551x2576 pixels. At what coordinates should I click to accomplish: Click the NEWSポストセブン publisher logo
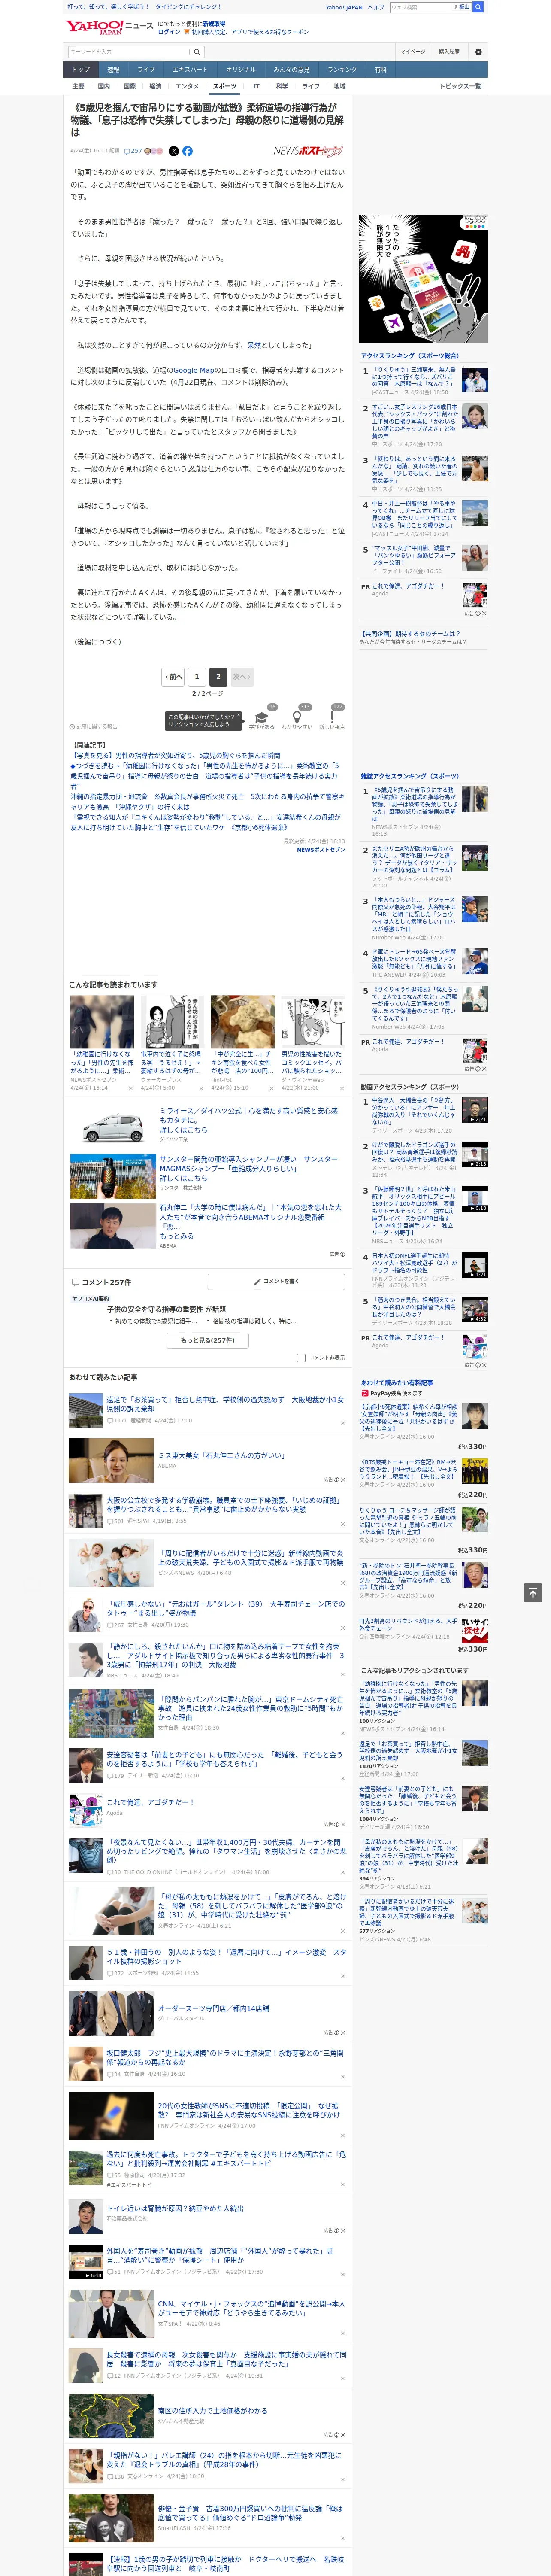(x=308, y=151)
